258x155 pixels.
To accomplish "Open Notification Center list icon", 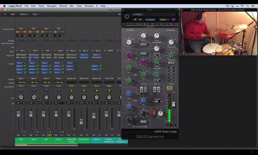I will tap(253, 6).
